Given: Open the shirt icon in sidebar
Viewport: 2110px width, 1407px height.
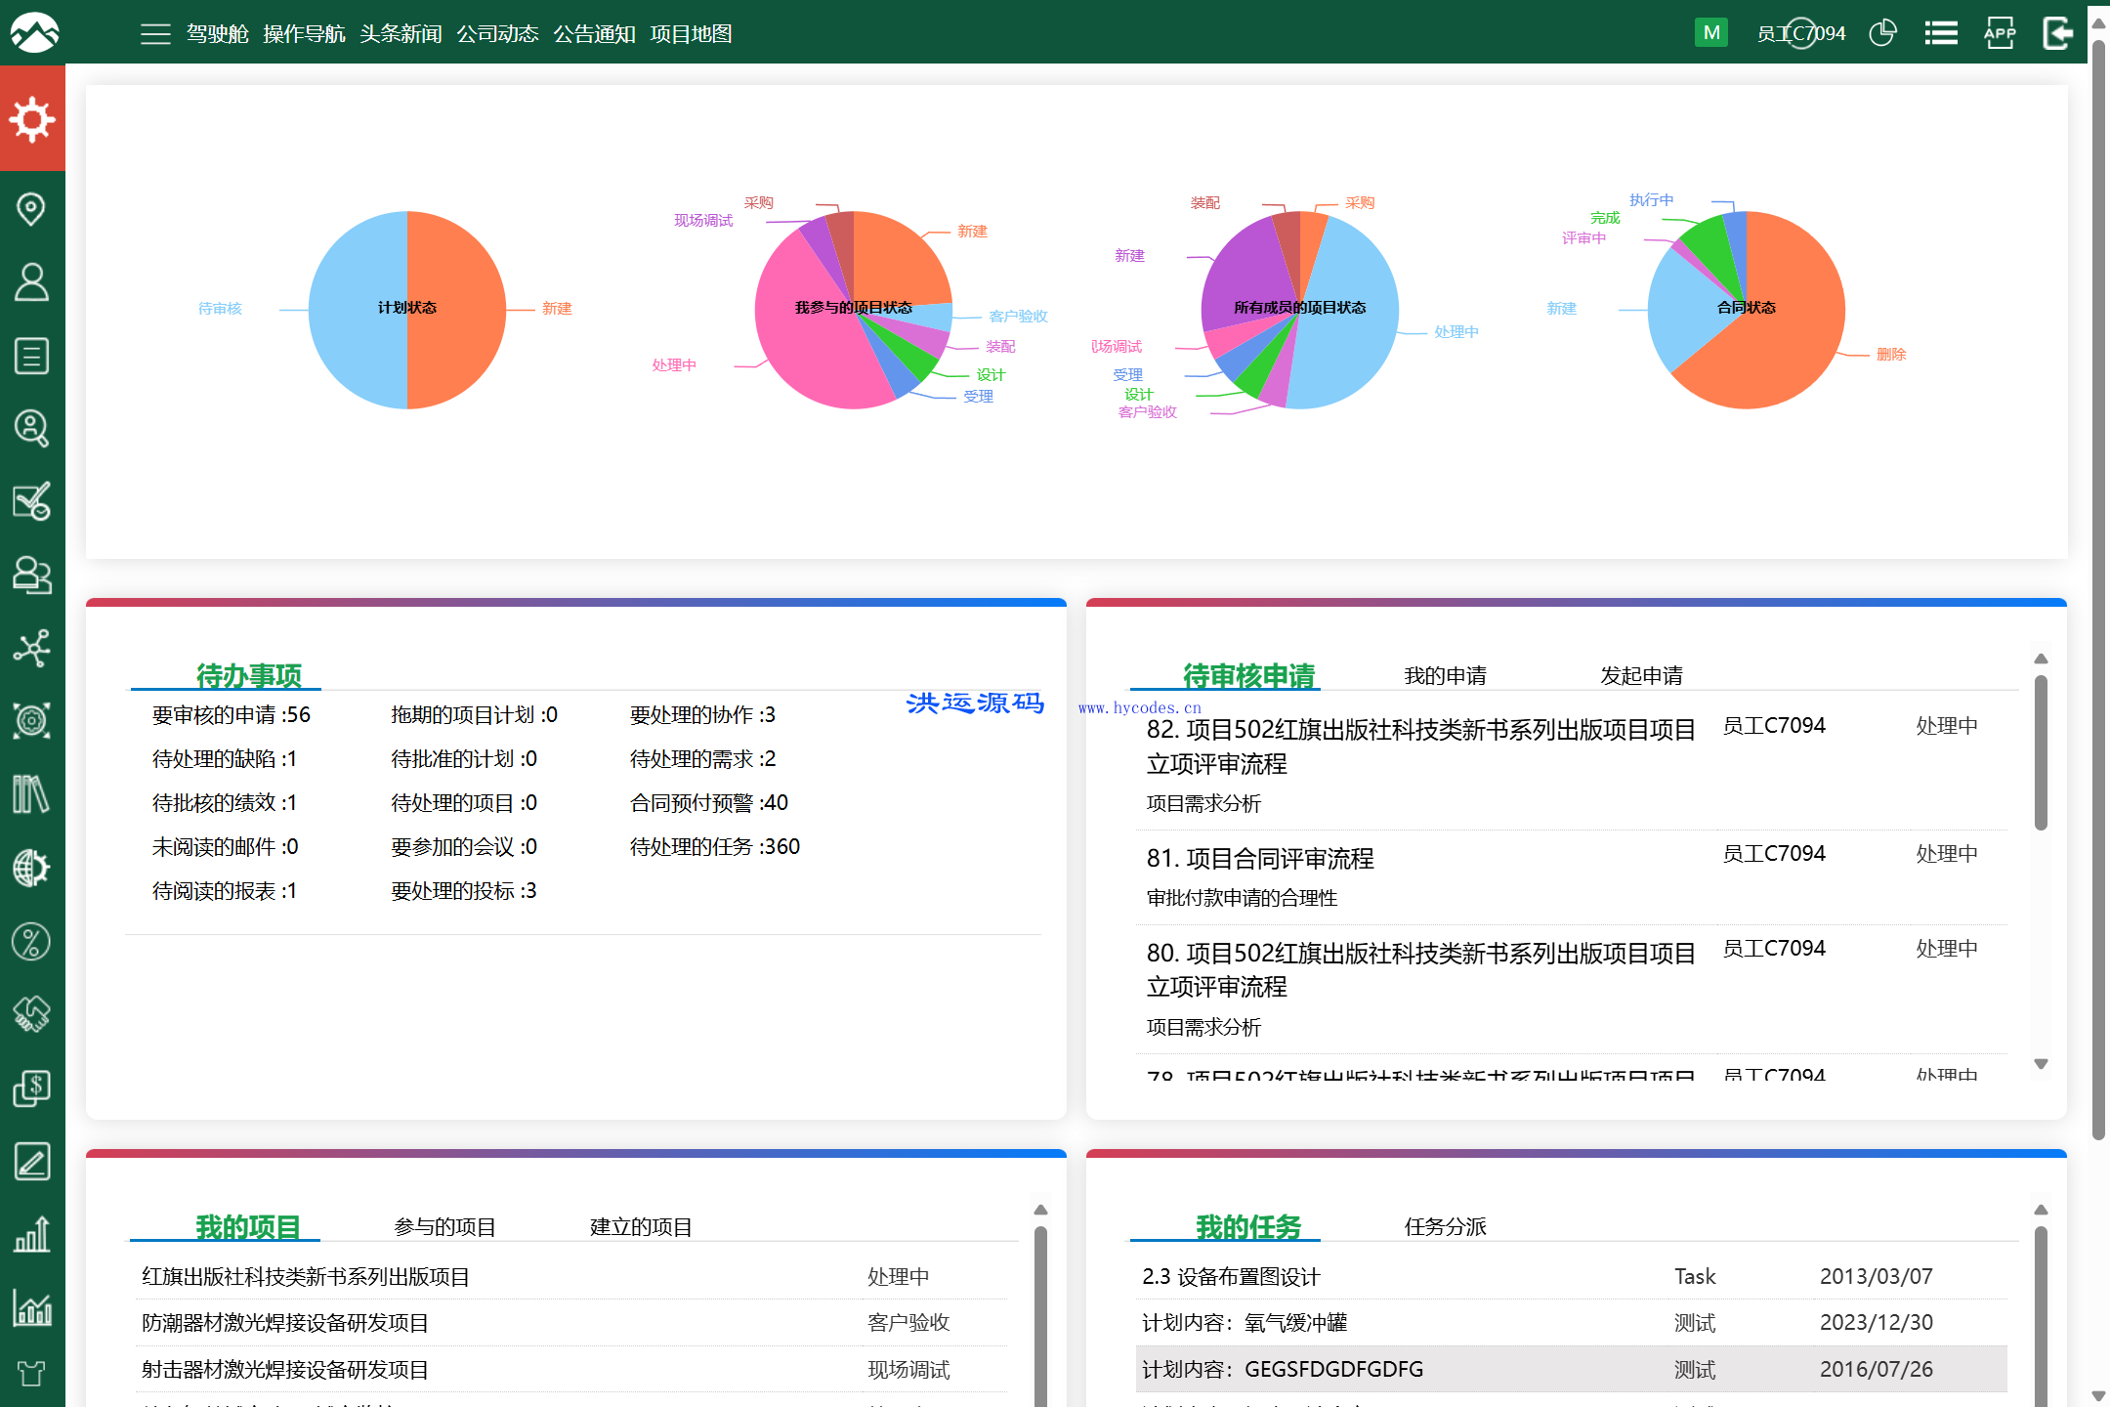Looking at the screenshot, I should (x=32, y=1375).
